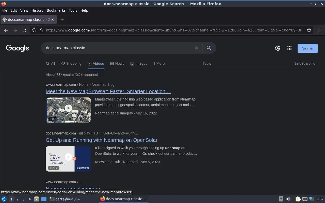Select the Videos results tab
Viewport: 325px width, 203px height.
[96, 64]
